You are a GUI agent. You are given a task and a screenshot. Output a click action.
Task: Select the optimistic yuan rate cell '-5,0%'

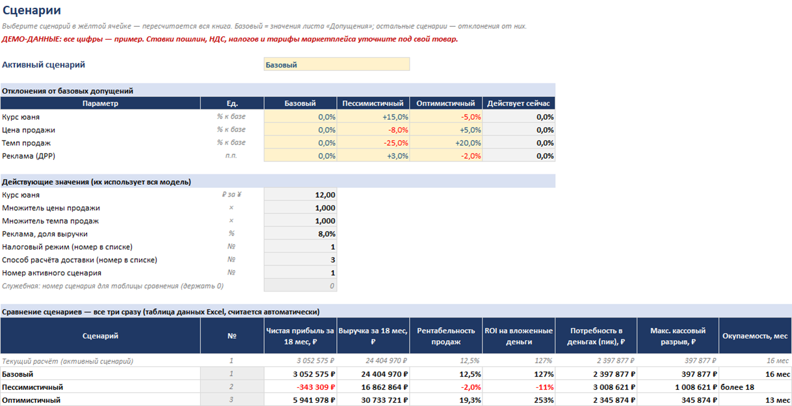coord(446,117)
